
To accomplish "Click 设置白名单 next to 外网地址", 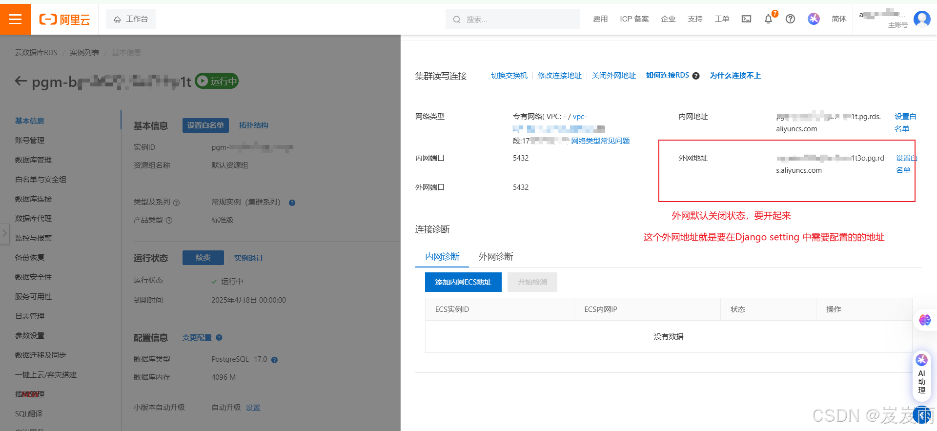I will (x=906, y=164).
